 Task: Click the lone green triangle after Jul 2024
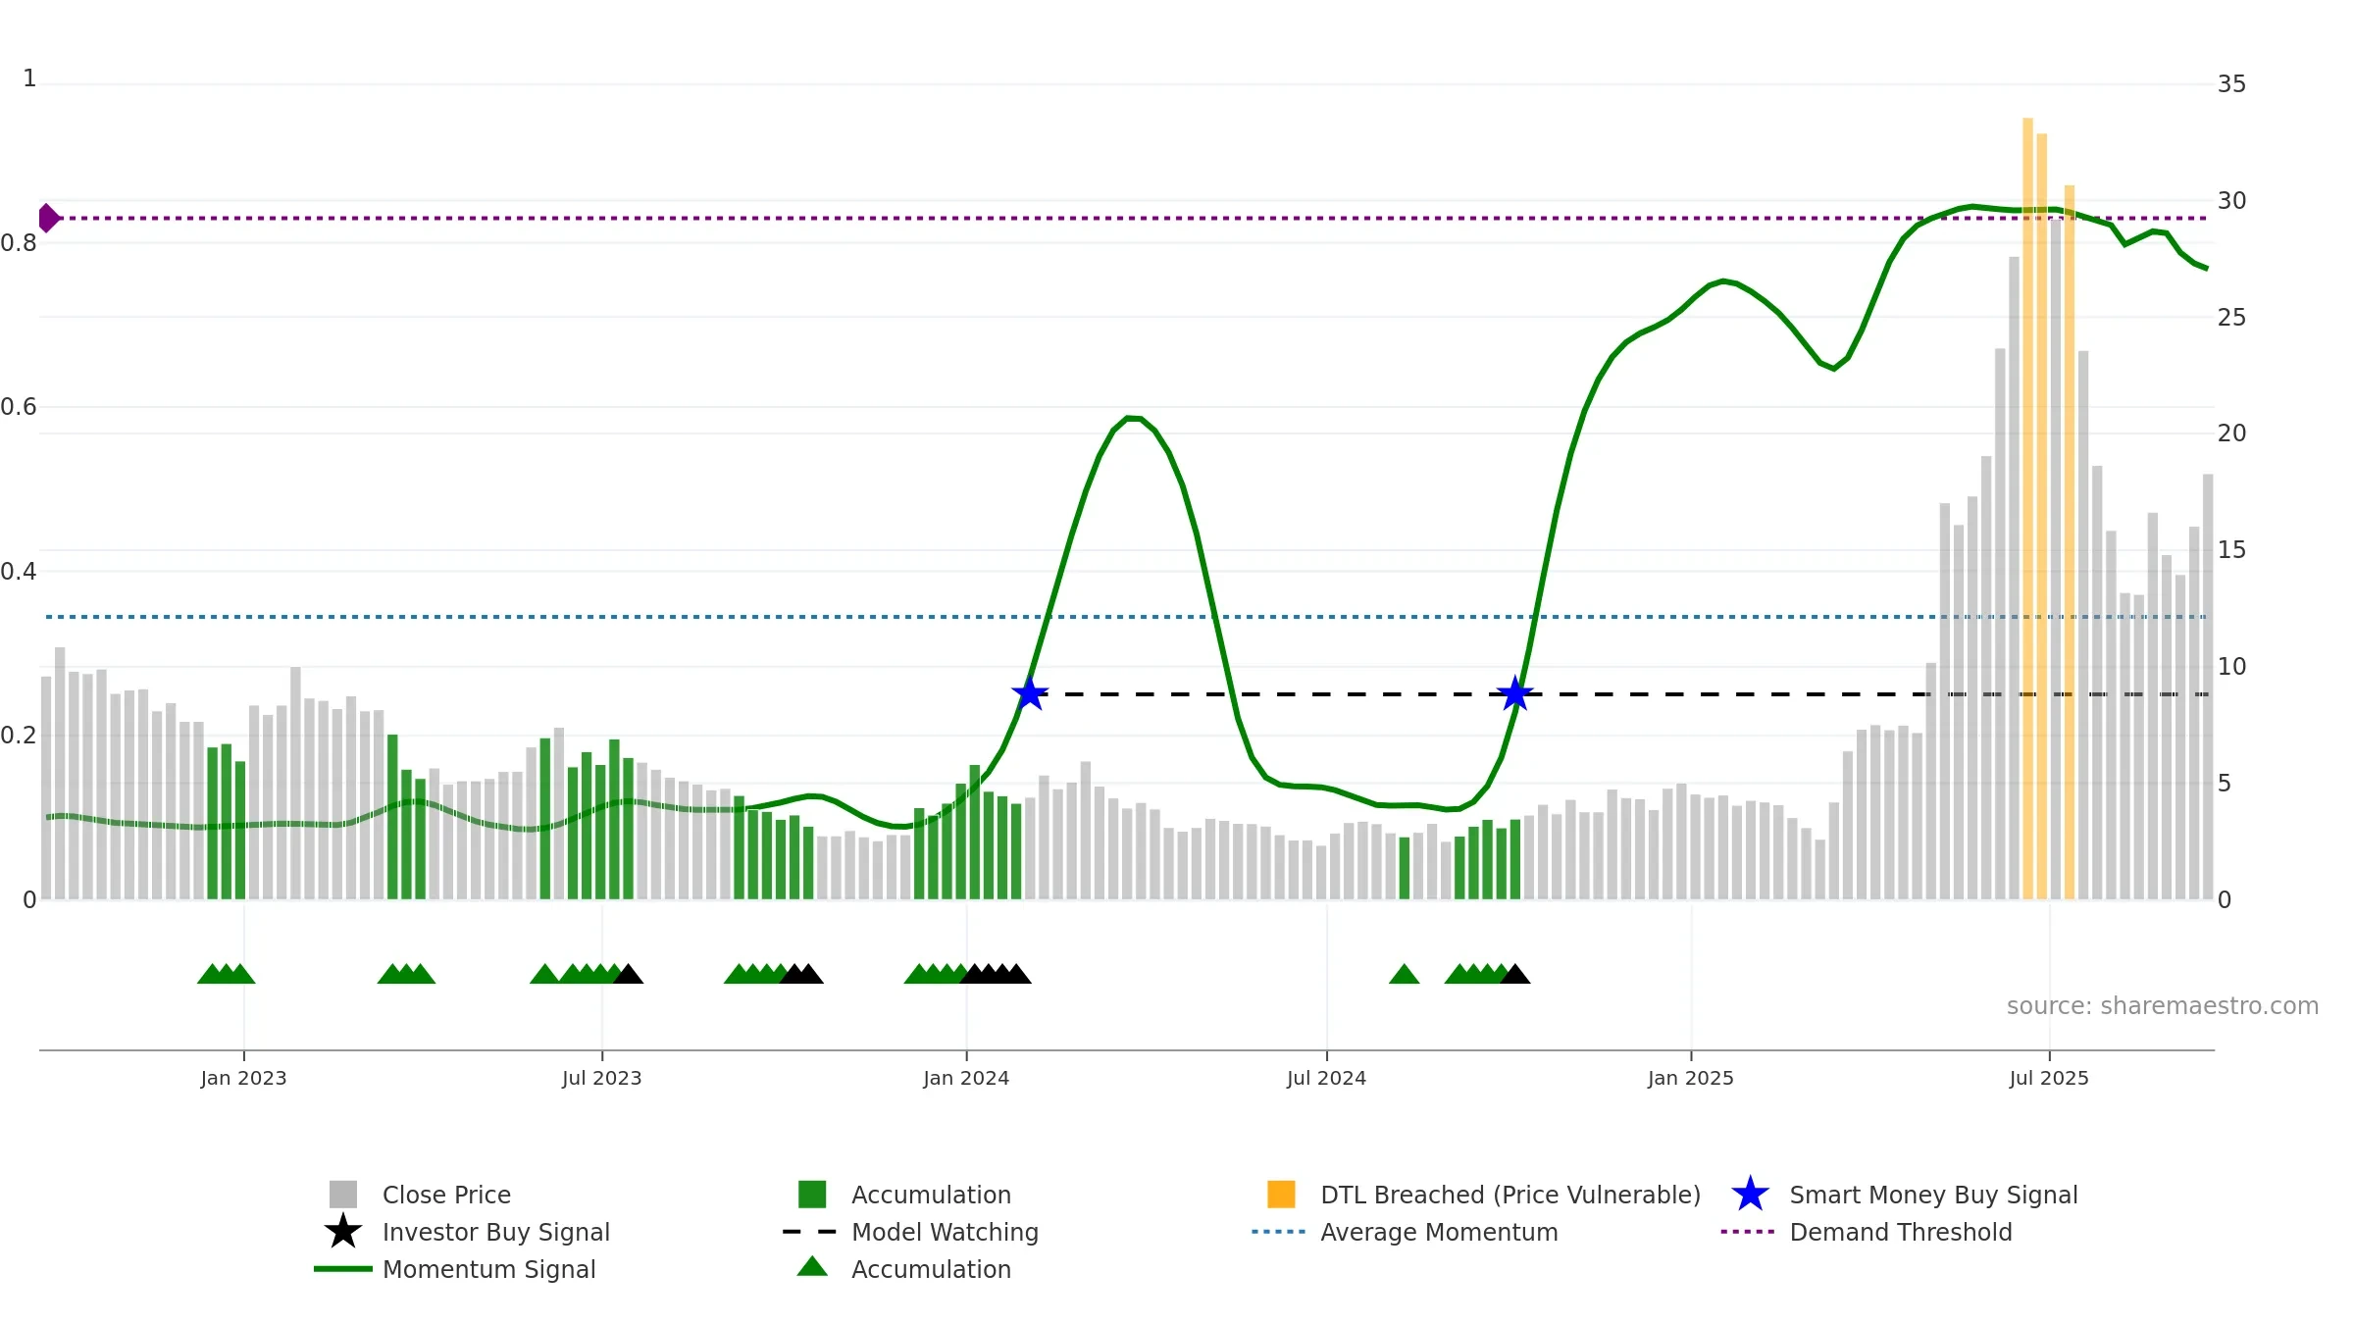(1405, 973)
